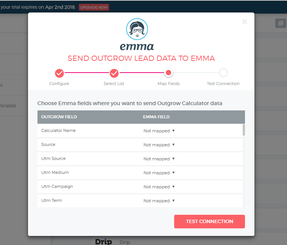Select the Test Connection step label

pyautogui.click(x=223, y=84)
